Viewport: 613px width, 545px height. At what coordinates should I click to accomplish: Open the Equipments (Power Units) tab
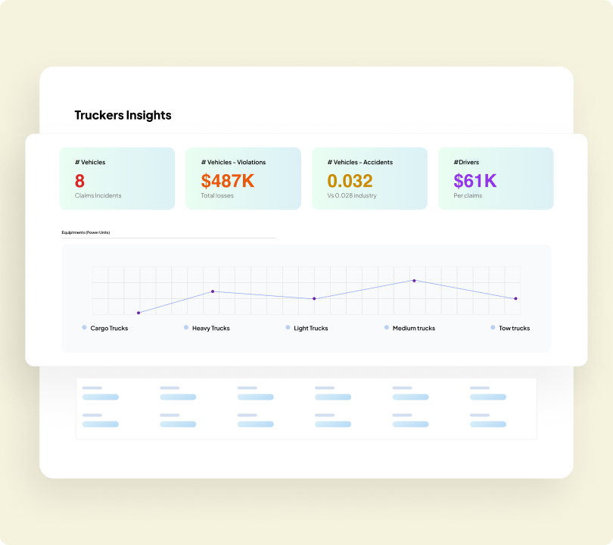point(86,232)
